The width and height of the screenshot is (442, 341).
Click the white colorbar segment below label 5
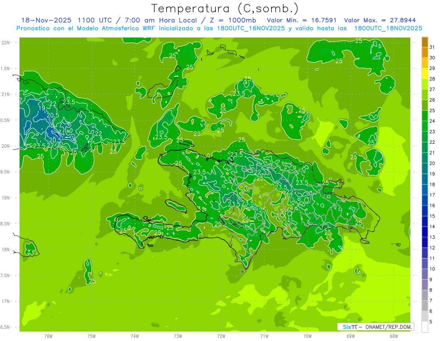[425, 327]
